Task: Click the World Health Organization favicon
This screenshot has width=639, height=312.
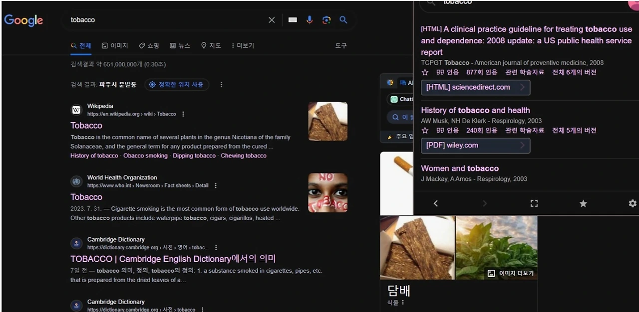Action: 76,181
